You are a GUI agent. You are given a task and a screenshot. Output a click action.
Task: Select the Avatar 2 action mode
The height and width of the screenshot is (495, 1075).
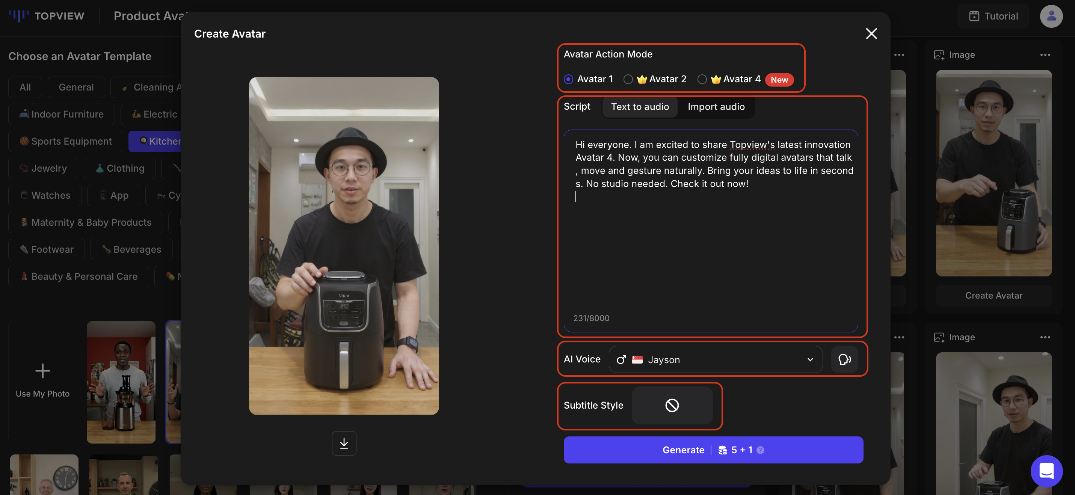click(628, 79)
